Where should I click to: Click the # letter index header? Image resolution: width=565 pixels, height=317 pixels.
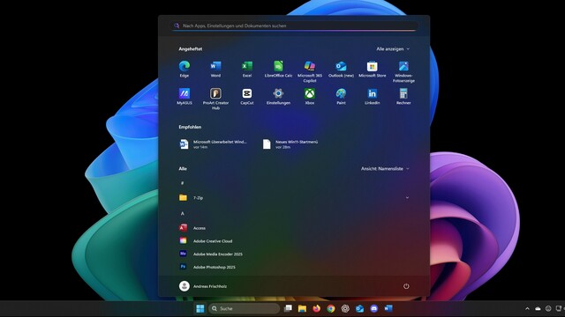pyautogui.click(x=183, y=183)
